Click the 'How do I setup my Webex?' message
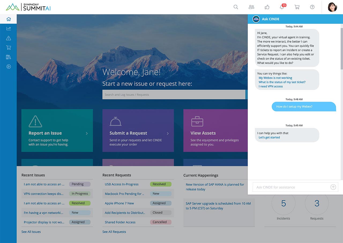Viewport: 343px width, 243px height. click(304, 107)
